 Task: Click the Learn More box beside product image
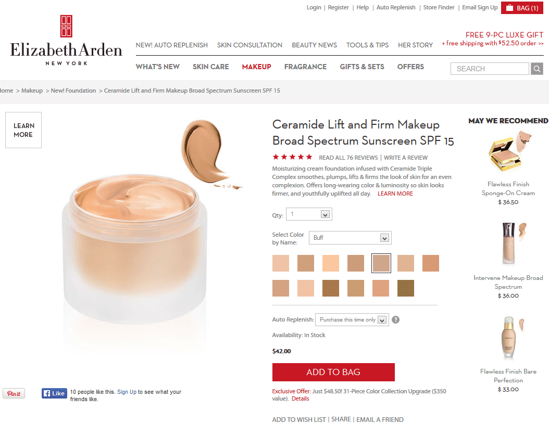(23, 130)
